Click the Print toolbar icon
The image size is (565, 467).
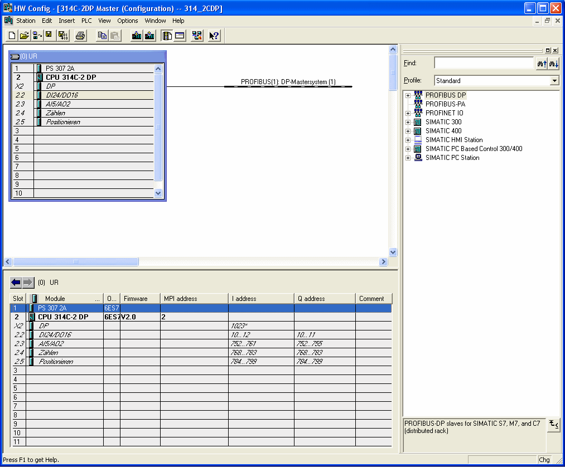[80, 36]
